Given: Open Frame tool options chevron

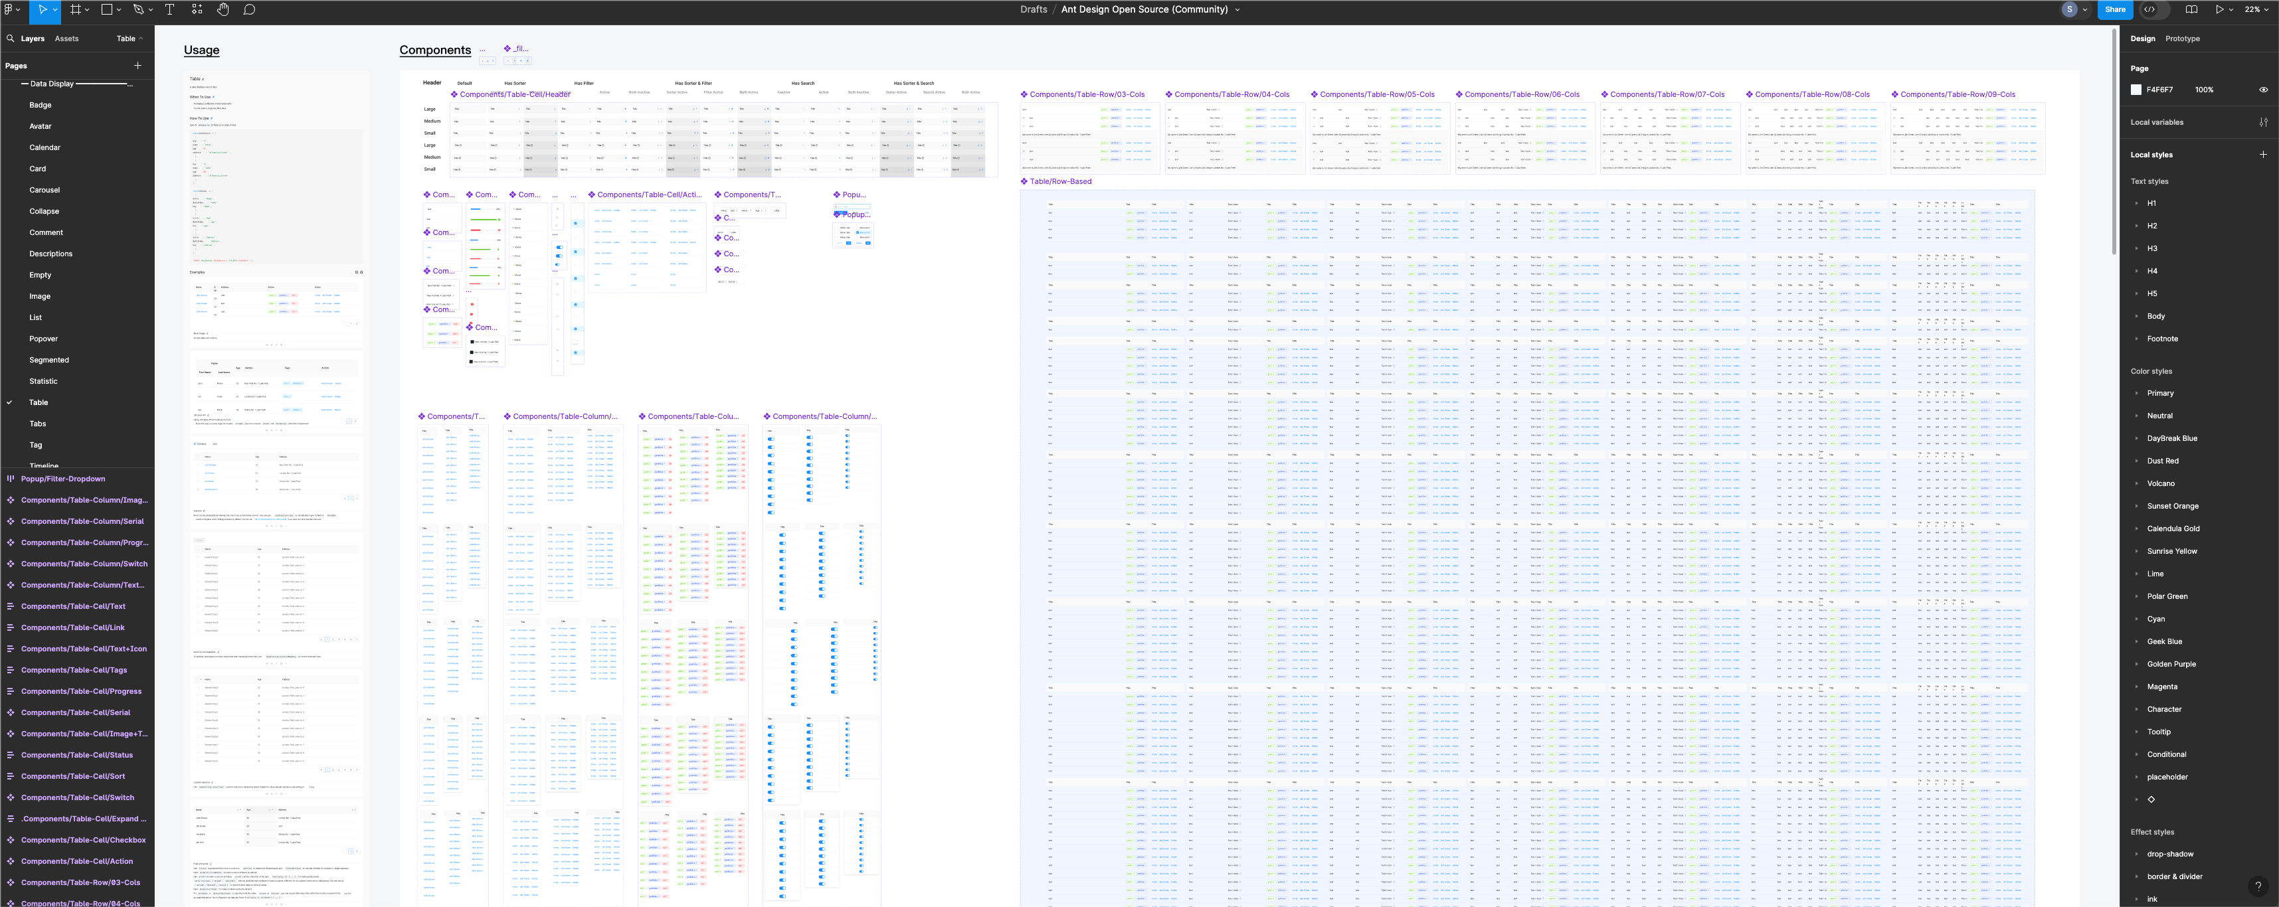Looking at the screenshot, I should [x=87, y=10].
